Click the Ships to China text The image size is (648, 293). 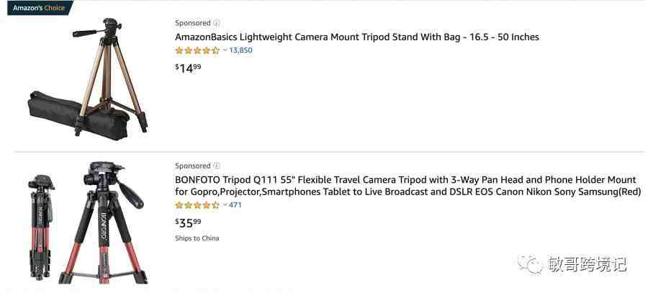pyautogui.click(x=197, y=238)
